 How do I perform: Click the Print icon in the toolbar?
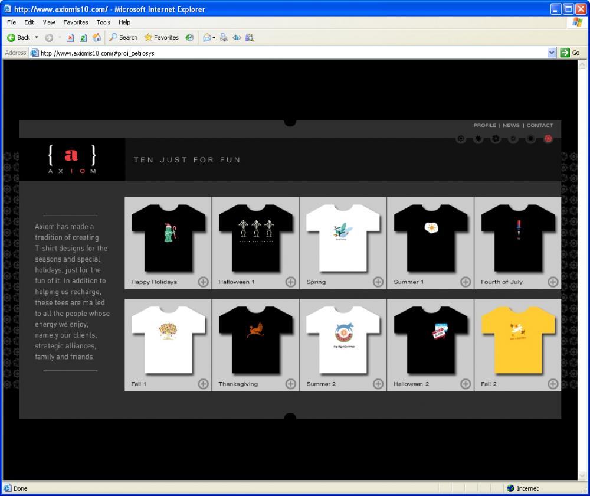pos(224,37)
